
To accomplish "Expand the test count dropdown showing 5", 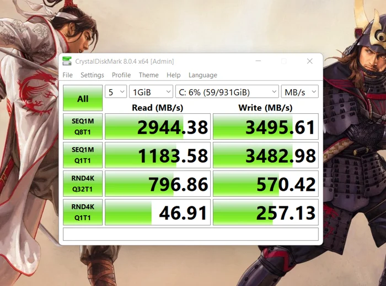I will (x=116, y=91).
